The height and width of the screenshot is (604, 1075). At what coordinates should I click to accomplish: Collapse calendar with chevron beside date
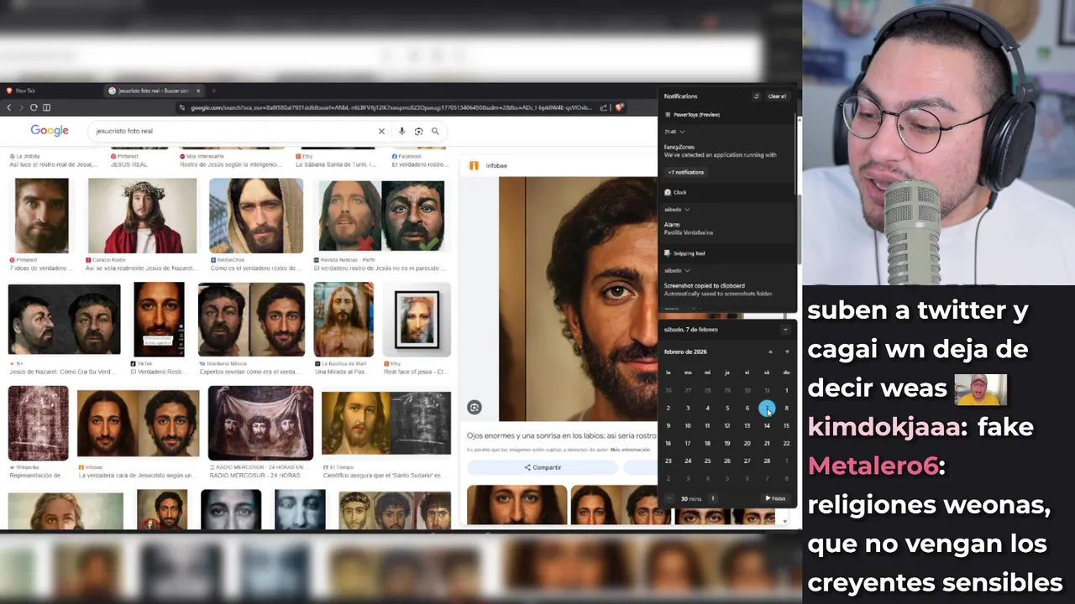[785, 330]
